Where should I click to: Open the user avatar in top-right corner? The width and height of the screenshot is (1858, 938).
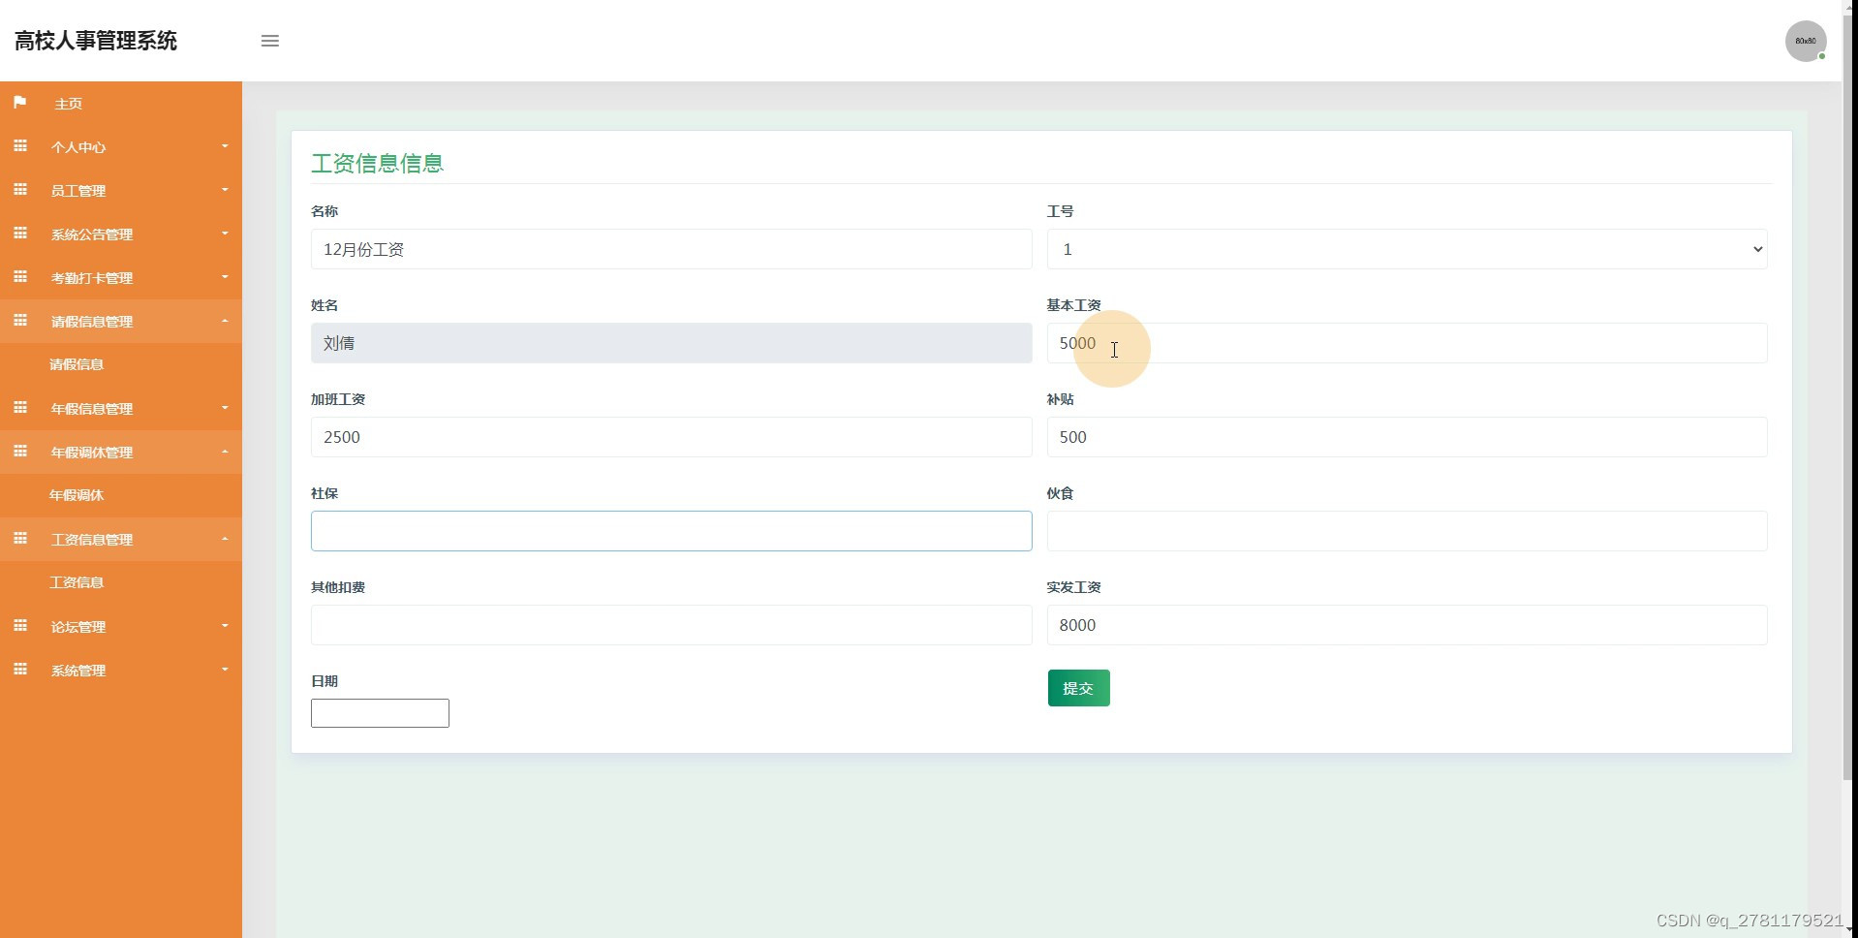(1806, 42)
